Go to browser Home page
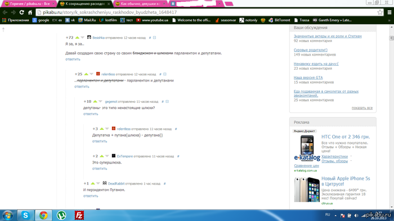 (x=30, y=12)
